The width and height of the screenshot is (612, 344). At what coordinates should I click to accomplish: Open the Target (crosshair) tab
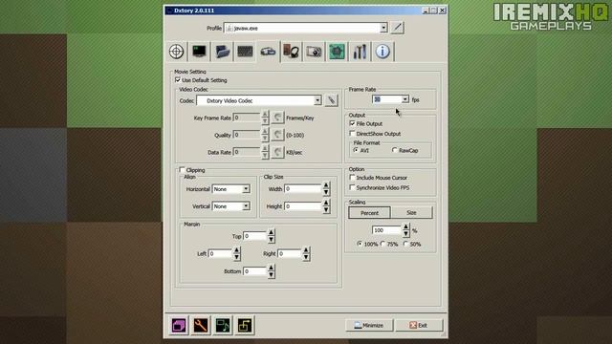[176, 52]
